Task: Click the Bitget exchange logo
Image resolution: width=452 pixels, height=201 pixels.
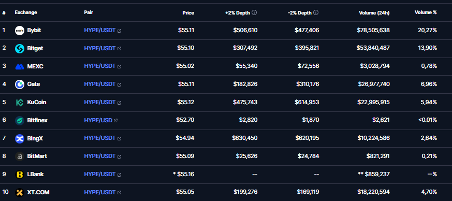Action: (x=20, y=49)
